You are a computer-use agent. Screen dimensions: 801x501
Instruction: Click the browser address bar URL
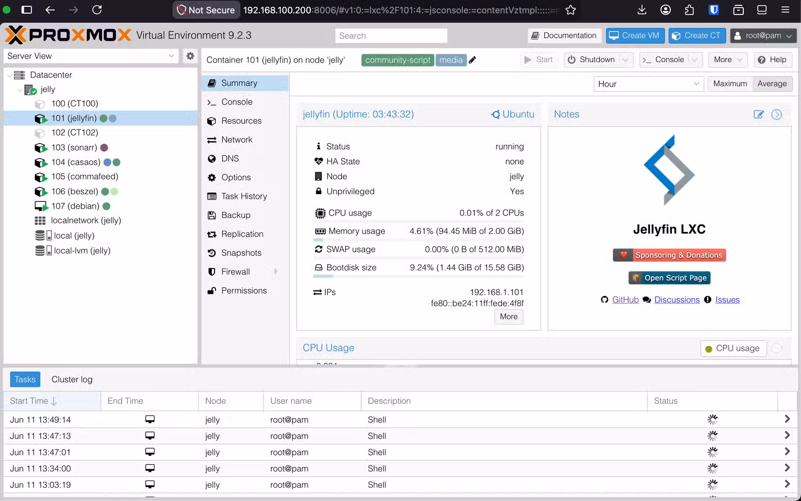coord(400,10)
